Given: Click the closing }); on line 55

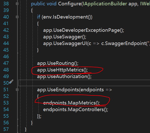Looking at the screenshot, I should coord(39,116).
